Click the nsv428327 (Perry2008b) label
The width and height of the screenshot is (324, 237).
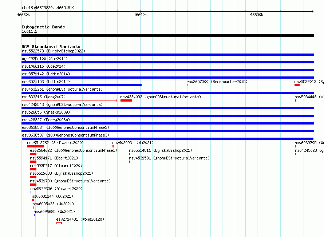pyautogui.click(x=46, y=120)
